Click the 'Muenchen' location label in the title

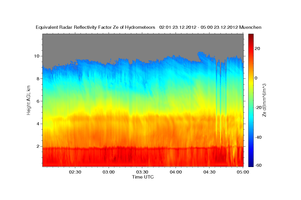250,27
